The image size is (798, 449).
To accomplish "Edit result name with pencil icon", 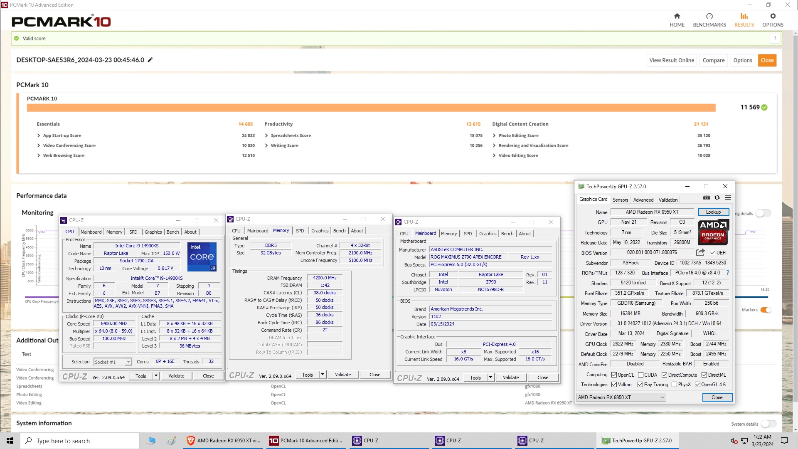I will point(150,60).
